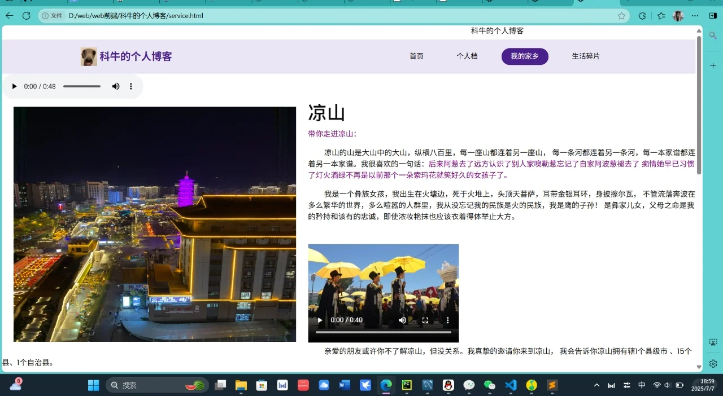Mute the embedded video's volume icon
723x396 pixels.
[403, 320]
